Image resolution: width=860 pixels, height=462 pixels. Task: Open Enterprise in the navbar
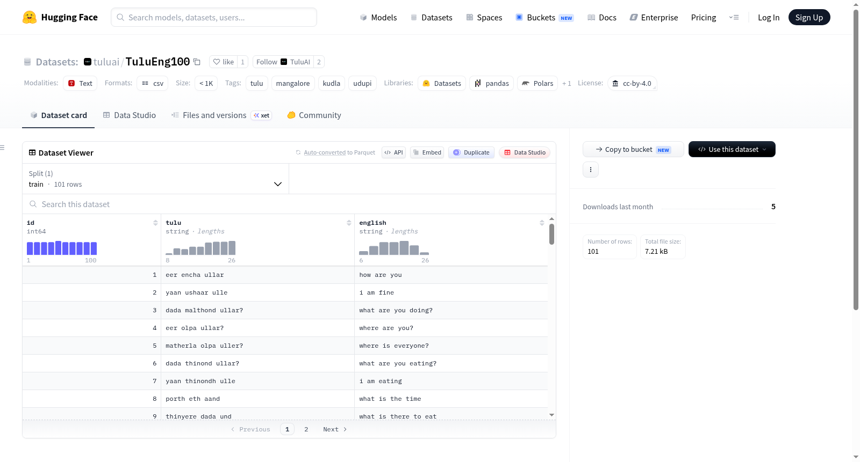654,18
